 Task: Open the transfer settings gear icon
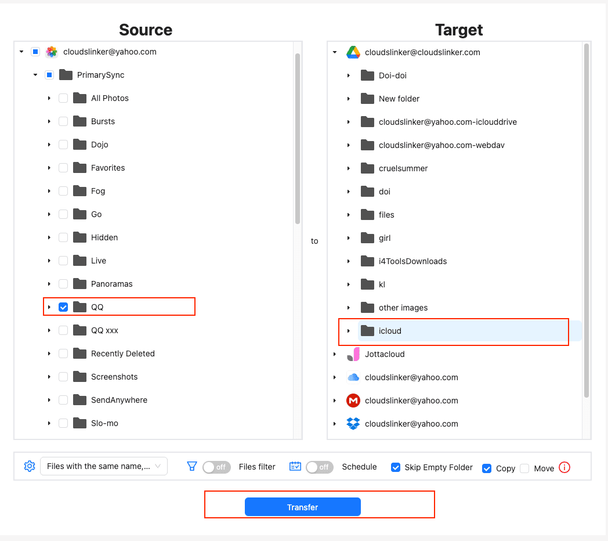(x=29, y=466)
